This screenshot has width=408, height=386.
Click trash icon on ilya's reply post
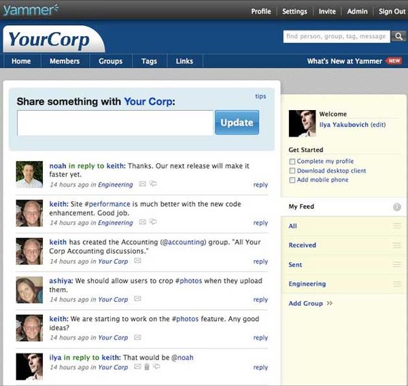pos(147,366)
